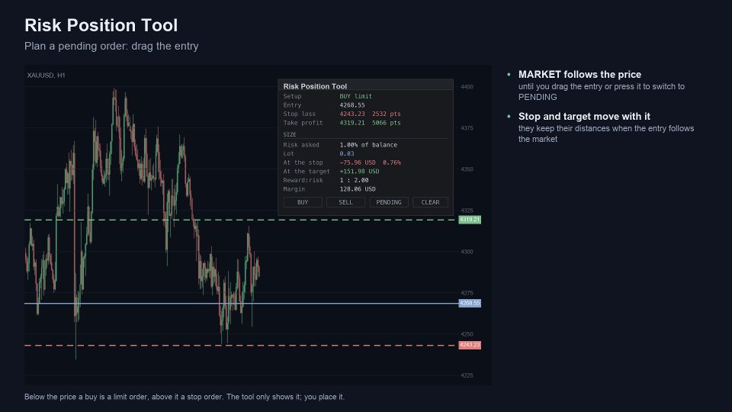Switch to PENDING order mode

coord(389,202)
